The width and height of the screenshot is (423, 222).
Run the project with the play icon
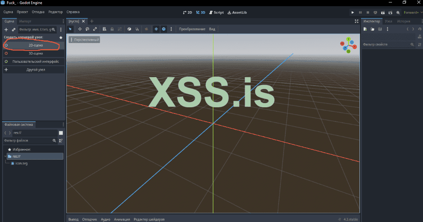(353, 12)
